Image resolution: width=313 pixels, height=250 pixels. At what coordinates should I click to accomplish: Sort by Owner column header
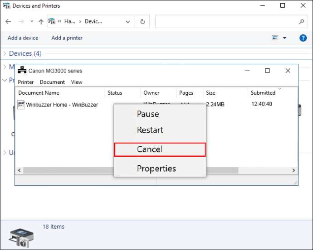point(152,93)
